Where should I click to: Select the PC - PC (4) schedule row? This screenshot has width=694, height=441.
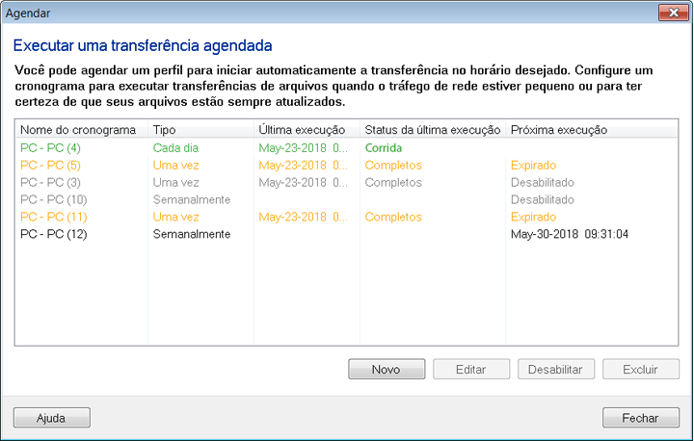click(50, 148)
